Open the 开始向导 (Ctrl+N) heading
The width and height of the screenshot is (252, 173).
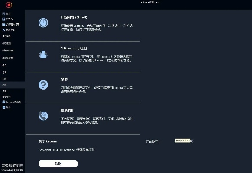click(74, 17)
